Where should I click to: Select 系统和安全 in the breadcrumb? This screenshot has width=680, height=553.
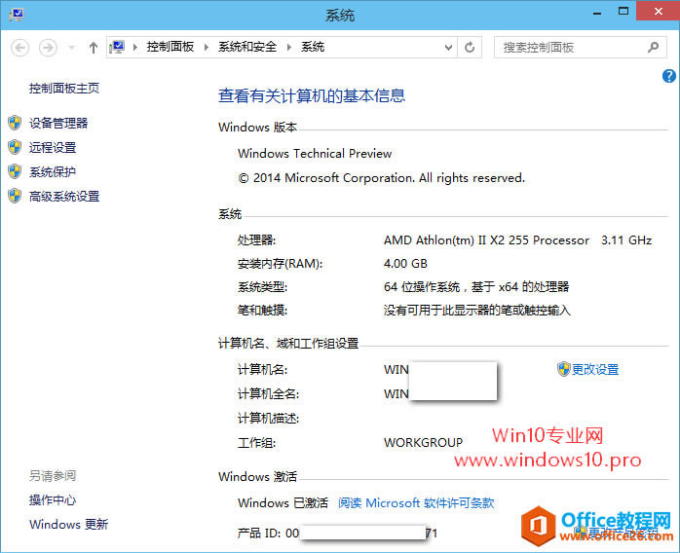(247, 47)
